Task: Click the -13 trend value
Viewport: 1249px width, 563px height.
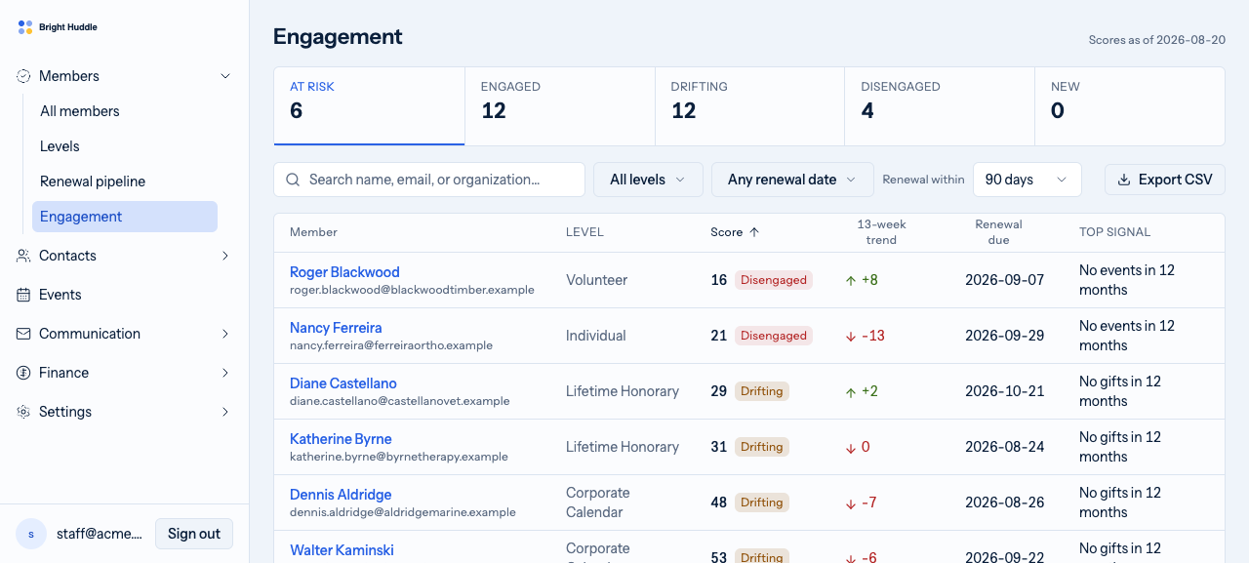Action: click(873, 336)
